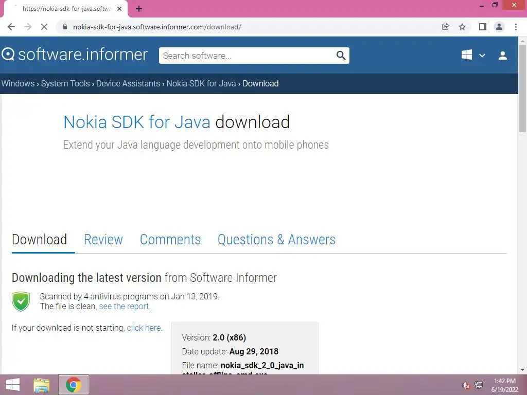
Task: Open the site lock info icon
Action: (x=65, y=27)
